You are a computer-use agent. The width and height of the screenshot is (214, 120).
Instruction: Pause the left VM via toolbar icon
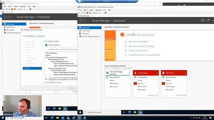click(18, 9)
